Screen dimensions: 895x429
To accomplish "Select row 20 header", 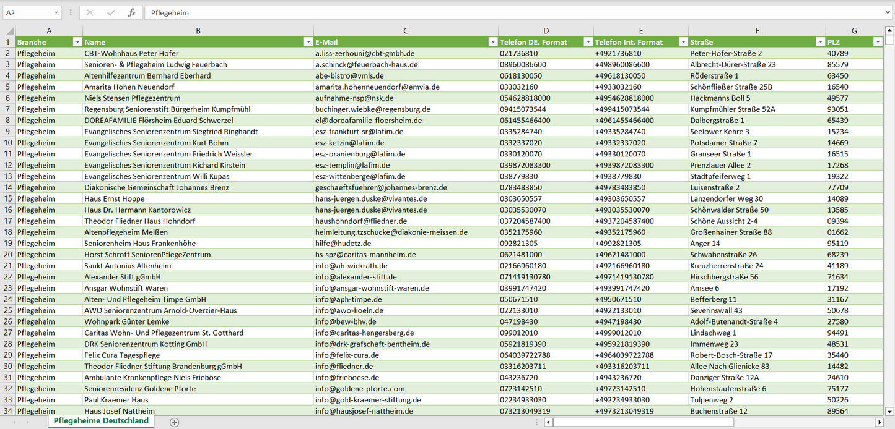I will pyautogui.click(x=7, y=255).
